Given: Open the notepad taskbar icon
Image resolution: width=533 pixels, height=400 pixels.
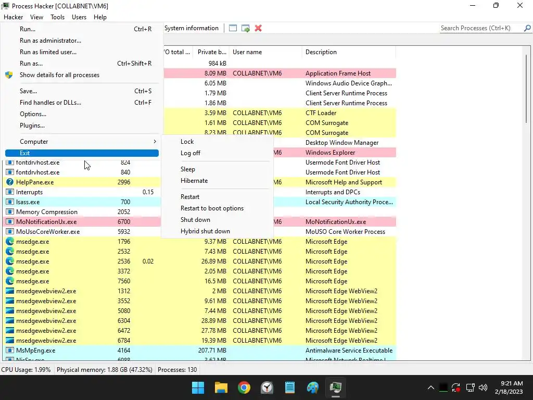Looking at the screenshot, I should tap(289, 387).
